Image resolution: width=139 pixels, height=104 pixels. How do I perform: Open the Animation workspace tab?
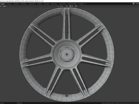tap(47, 4)
